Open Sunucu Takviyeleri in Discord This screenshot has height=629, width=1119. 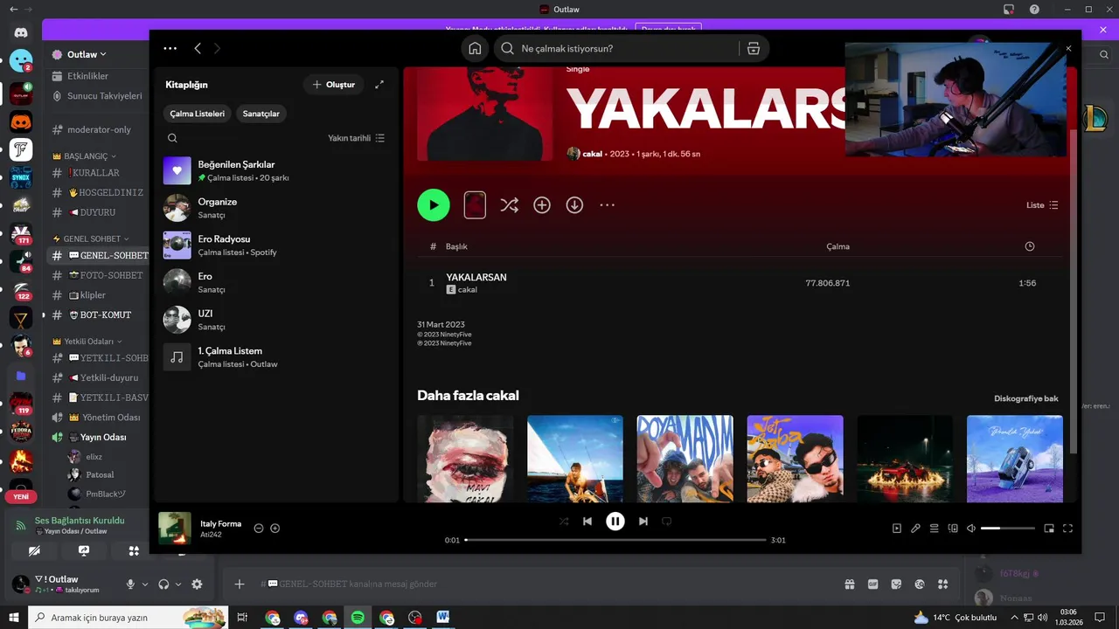tap(98, 96)
